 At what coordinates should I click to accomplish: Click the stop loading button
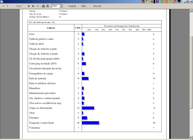pyautogui.click(x=37, y=6)
